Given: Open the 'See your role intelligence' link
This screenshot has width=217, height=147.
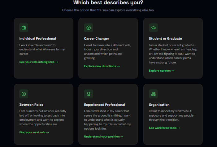Looking at the screenshot, I should (x=39, y=62).
